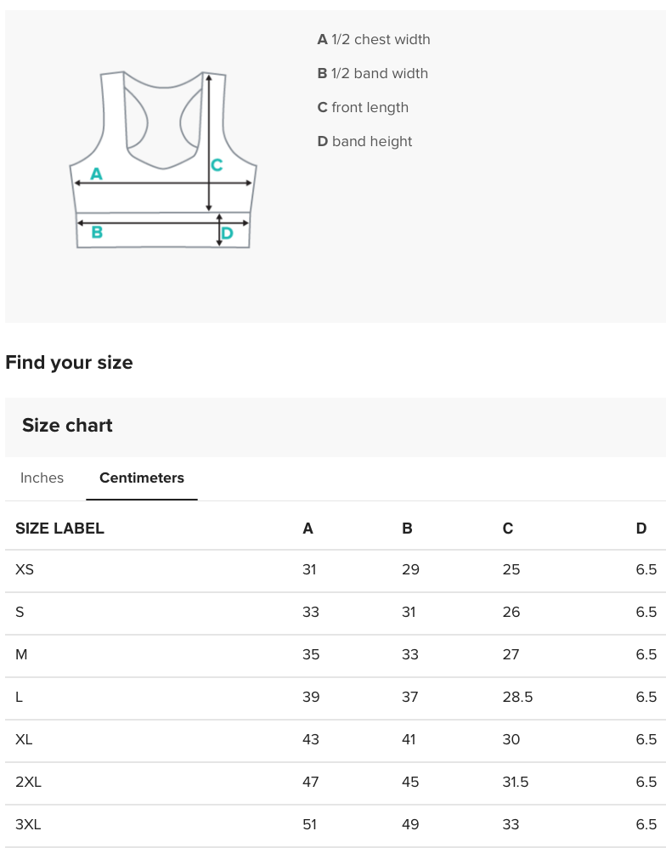Image resolution: width=666 pixels, height=848 pixels.
Task: Click the value 47 for size 2XL
Action: [x=311, y=782]
